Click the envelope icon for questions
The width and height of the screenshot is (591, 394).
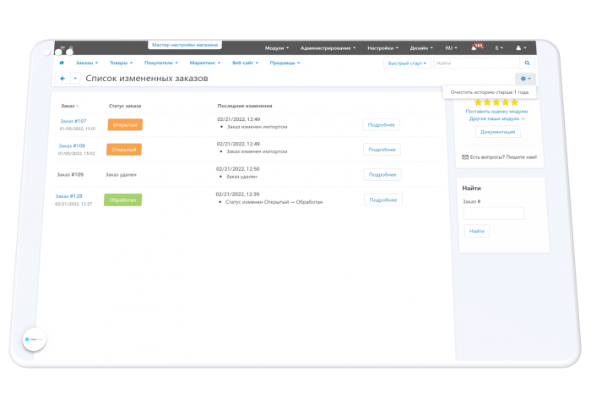(x=465, y=157)
